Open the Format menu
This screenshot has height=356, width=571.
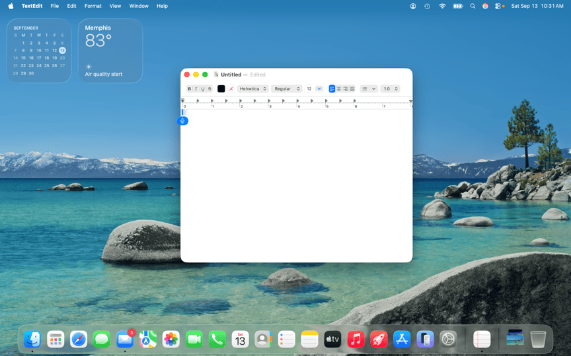(x=93, y=6)
